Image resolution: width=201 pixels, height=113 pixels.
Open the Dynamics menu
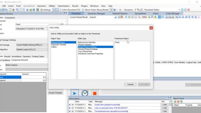tap(41, 6)
